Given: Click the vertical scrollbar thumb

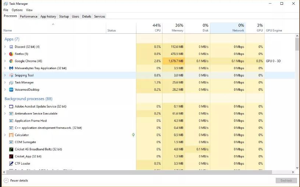Looking at the screenshot, I should (x=297, y=44).
